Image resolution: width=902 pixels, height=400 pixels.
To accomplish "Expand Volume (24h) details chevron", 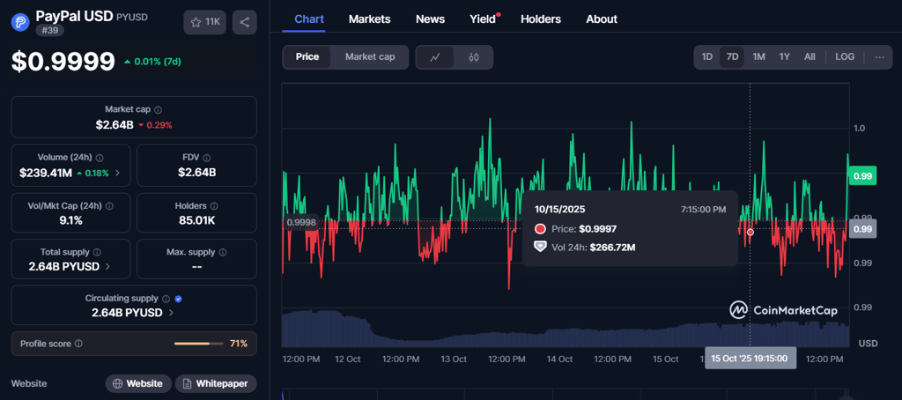I will point(118,173).
